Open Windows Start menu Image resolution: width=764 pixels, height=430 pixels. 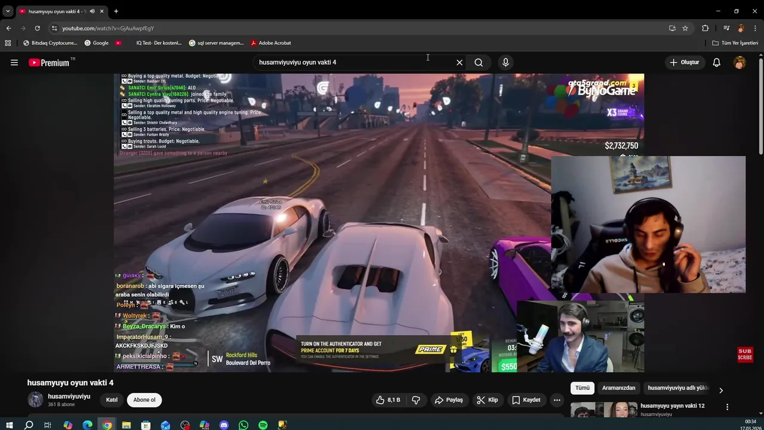(x=9, y=425)
